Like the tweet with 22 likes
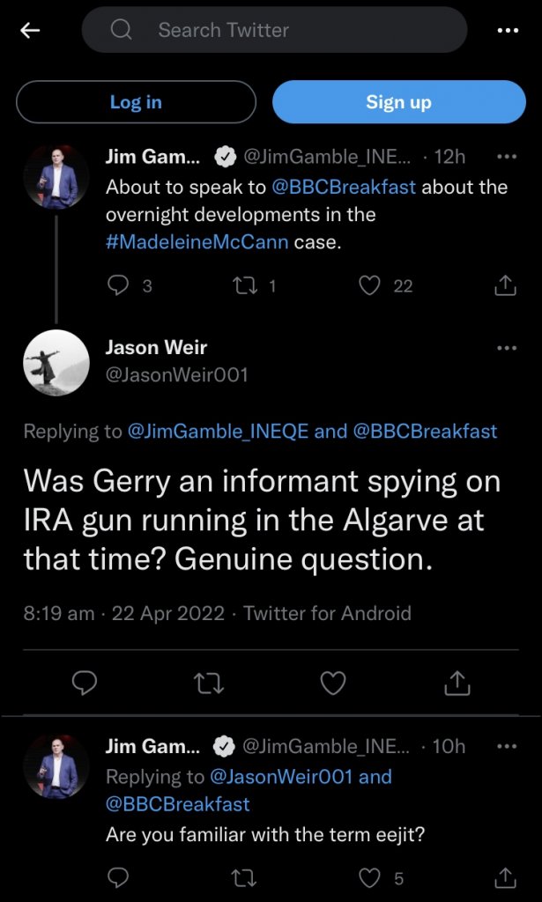The height and width of the screenshot is (902, 542). click(370, 285)
